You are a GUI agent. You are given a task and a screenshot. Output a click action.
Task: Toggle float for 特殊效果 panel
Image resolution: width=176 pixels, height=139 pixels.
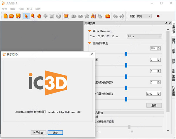166,23
